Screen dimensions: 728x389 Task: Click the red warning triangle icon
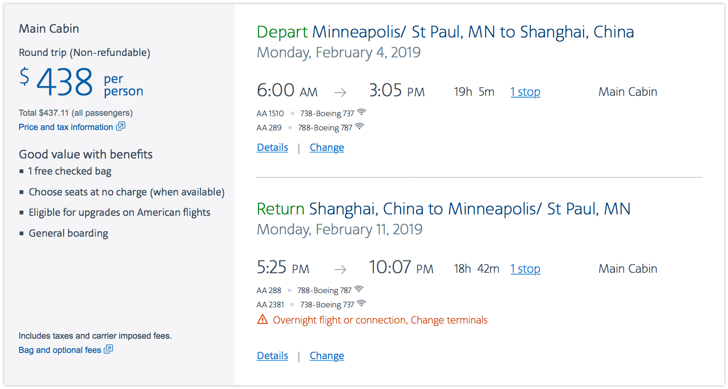262,319
